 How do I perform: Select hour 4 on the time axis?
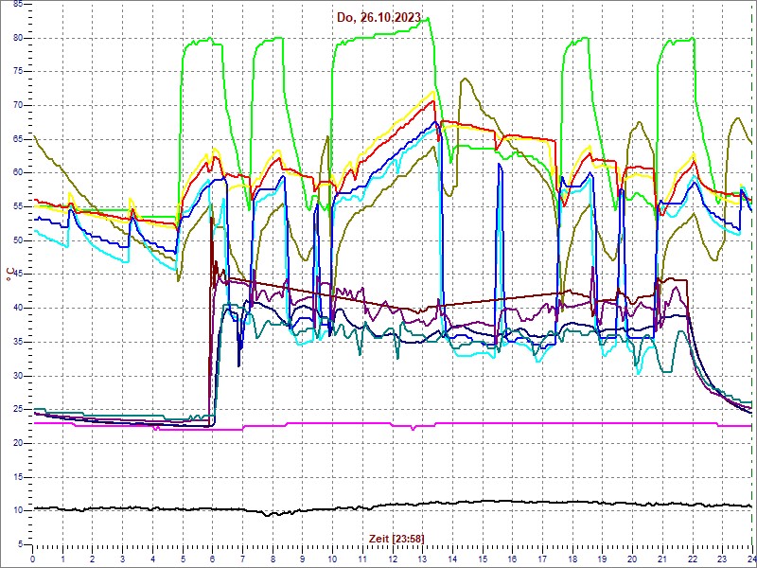tap(152, 559)
